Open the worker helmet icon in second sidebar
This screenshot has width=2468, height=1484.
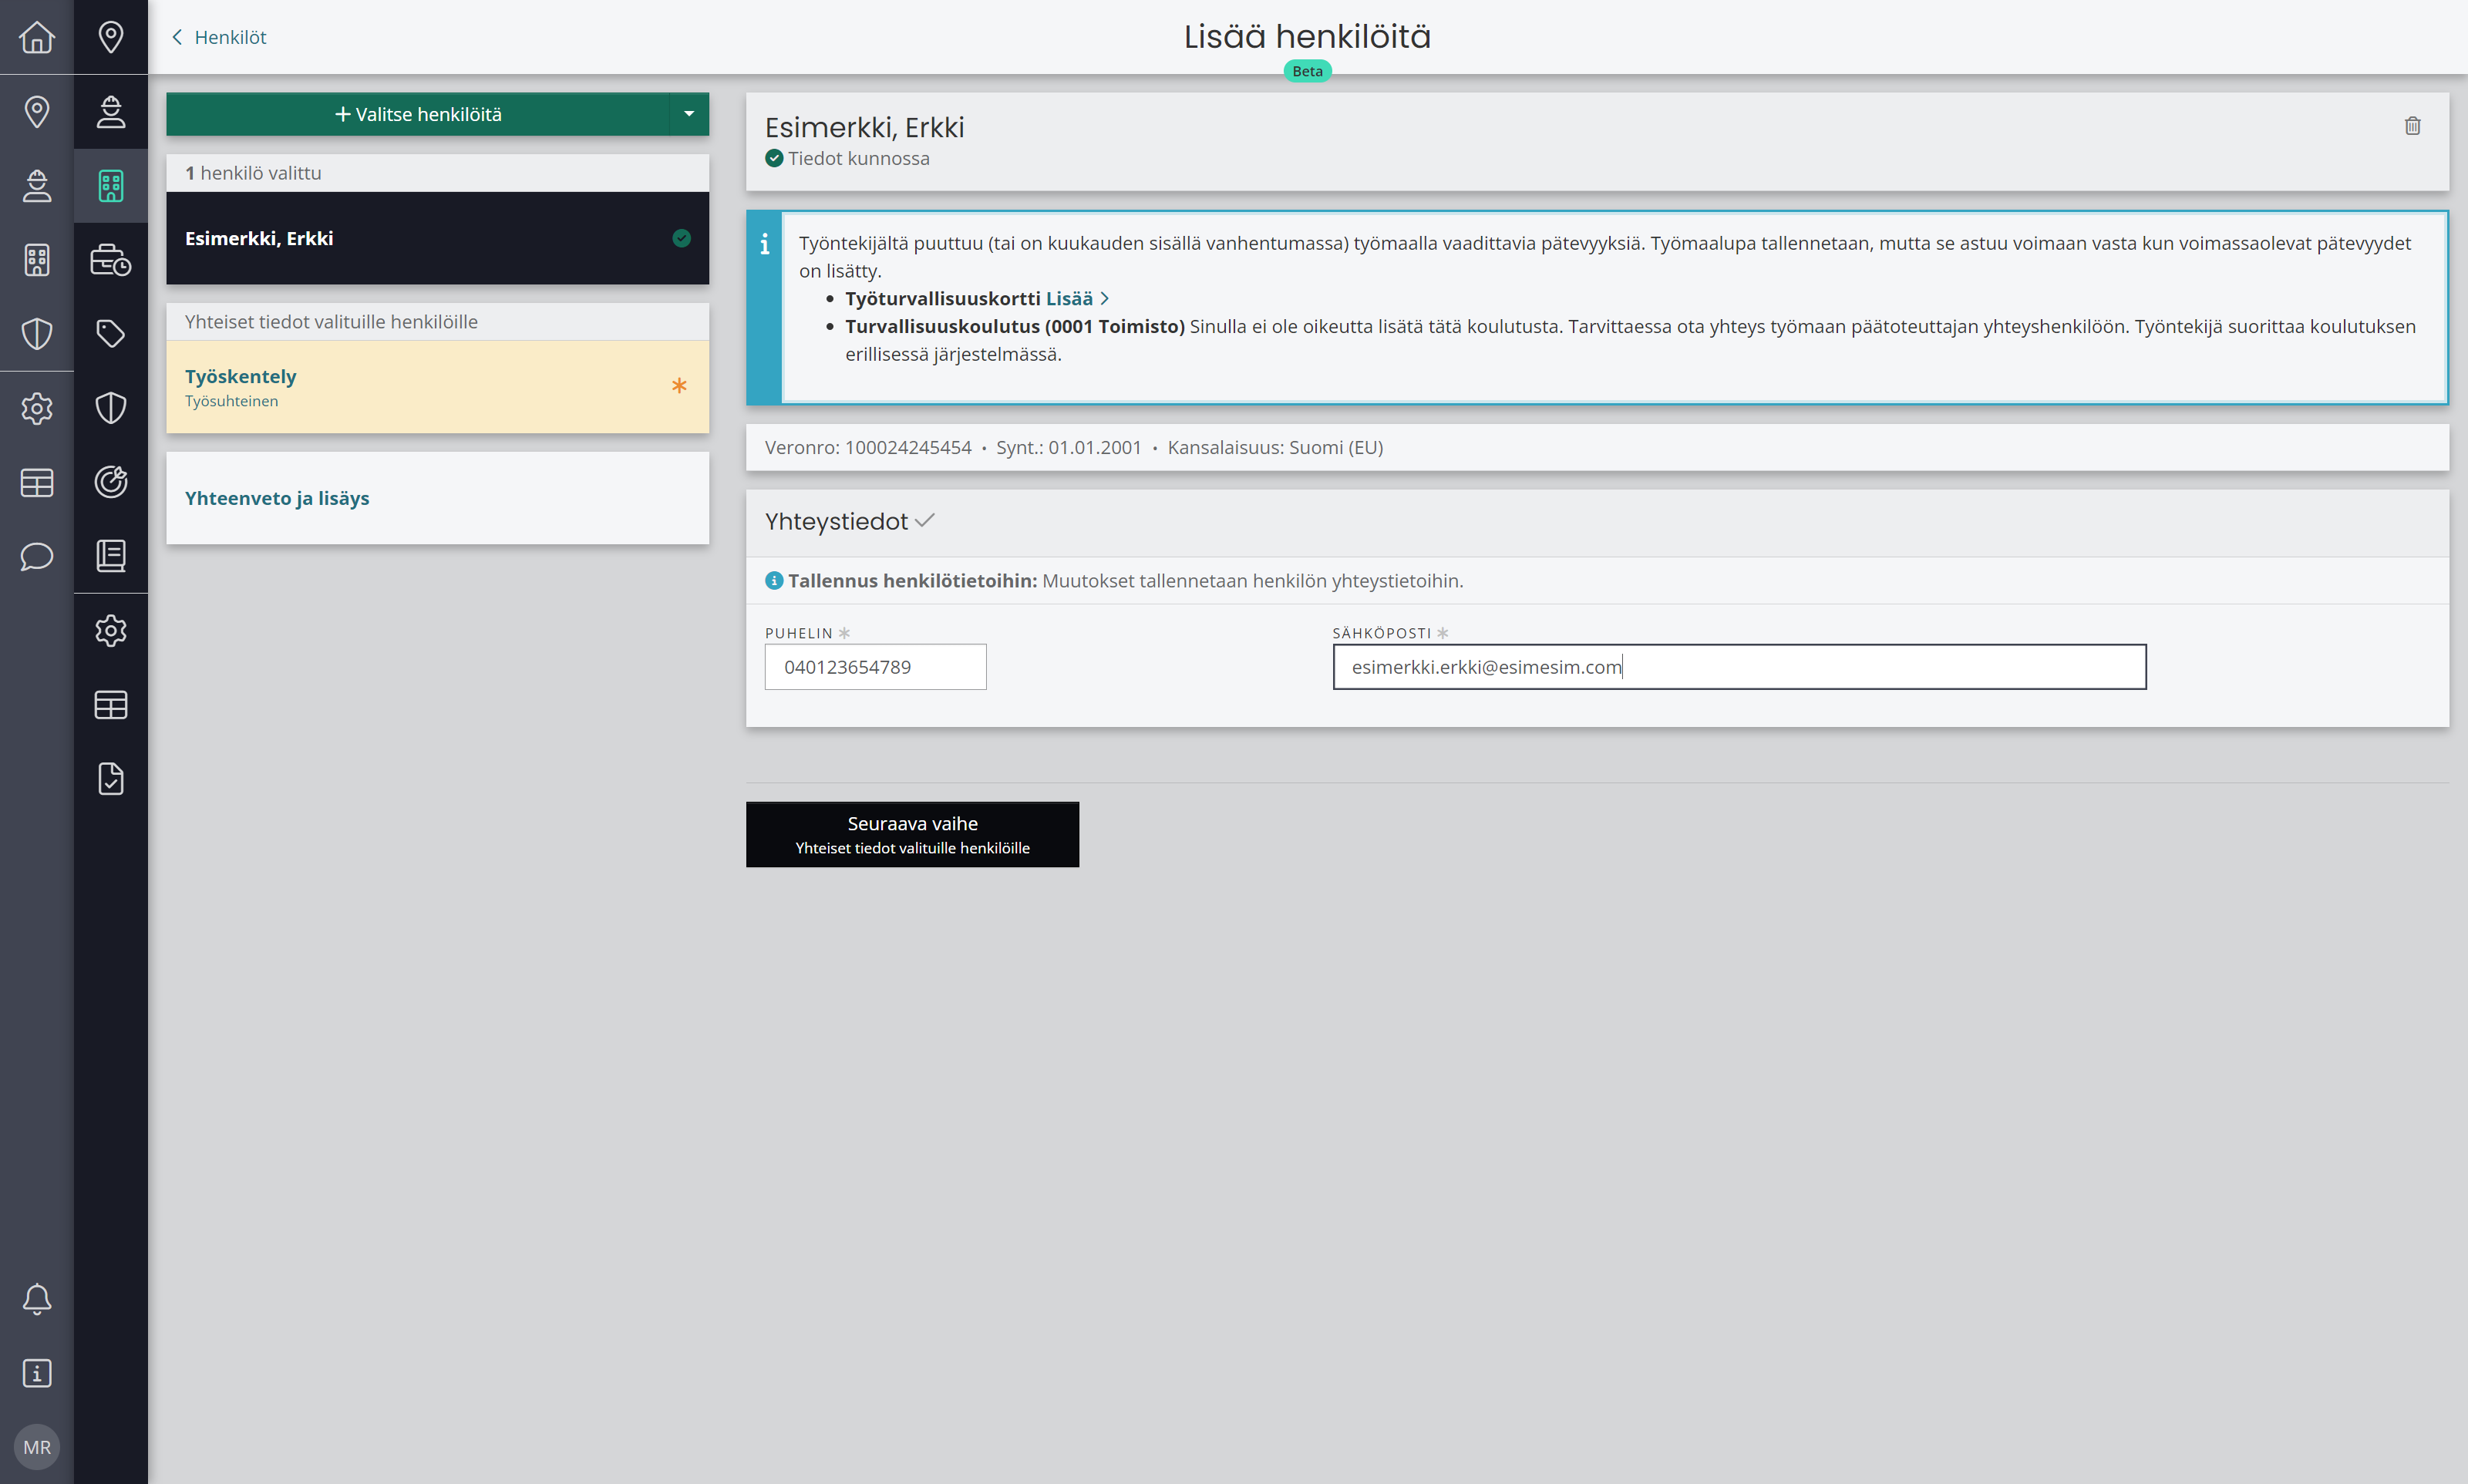tap(111, 111)
